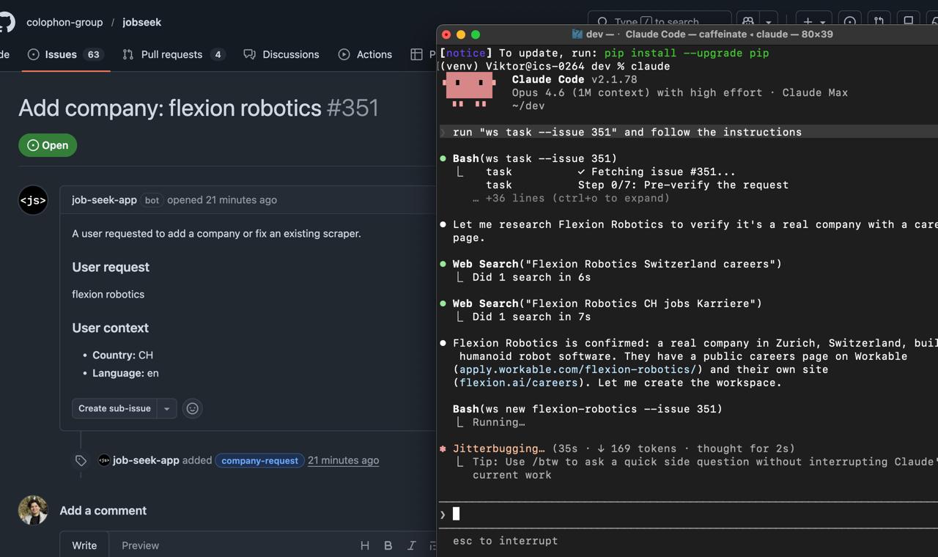The width and height of the screenshot is (938, 557).
Task: Click '+36 lines (ctrl+o to expand)' in terminal
Action: [x=571, y=198]
